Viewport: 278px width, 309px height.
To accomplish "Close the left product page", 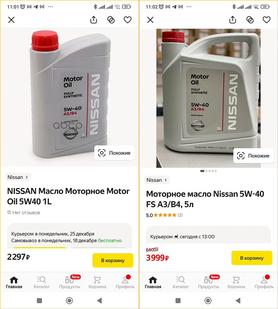I will click(11, 20).
